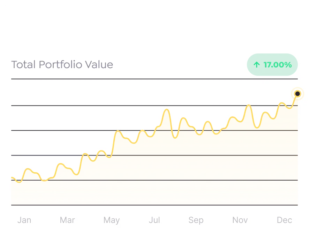Select the black end data point marker
This screenshot has width=309, height=239.
(x=297, y=94)
